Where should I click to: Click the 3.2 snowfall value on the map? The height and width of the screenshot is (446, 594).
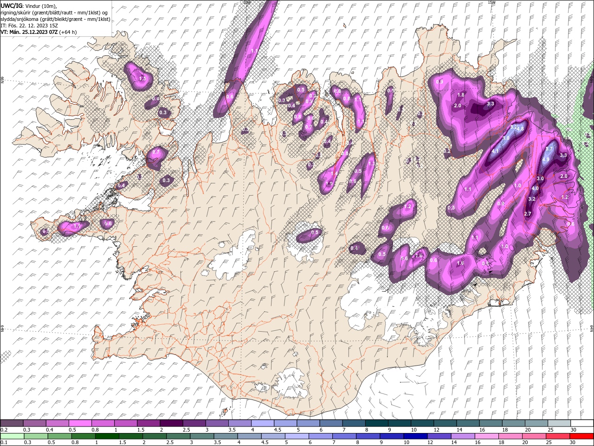tap(532, 199)
